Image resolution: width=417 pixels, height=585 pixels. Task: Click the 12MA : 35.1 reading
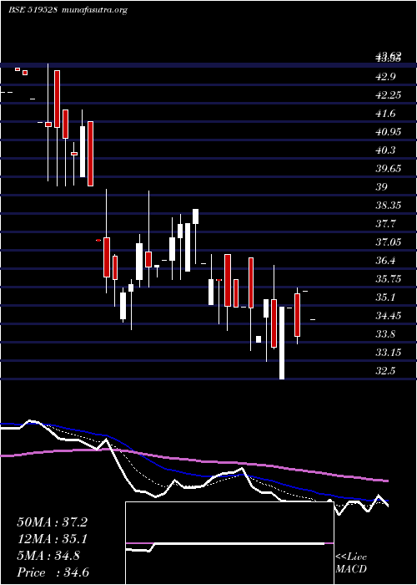(x=52, y=539)
